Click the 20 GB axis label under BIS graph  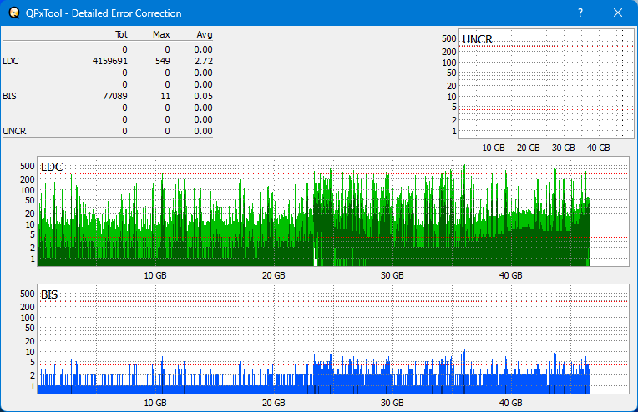click(x=273, y=403)
